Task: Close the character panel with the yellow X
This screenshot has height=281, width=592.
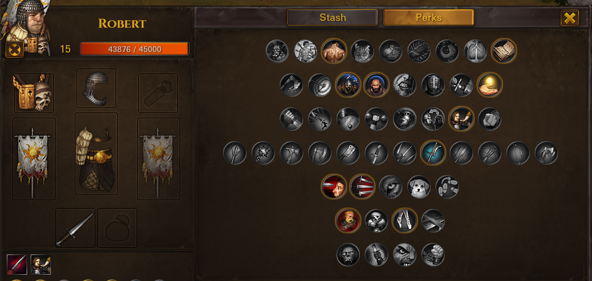Action: pyautogui.click(x=570, y=18)
